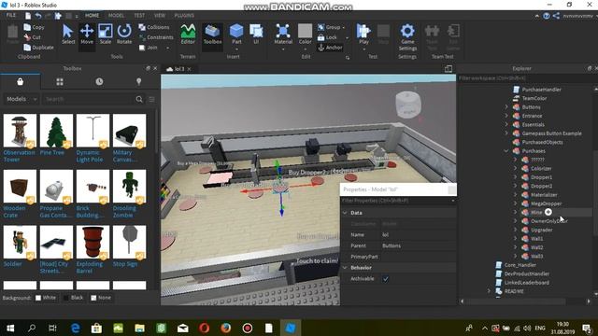Viewport: 598px width, 336px height.
Task: Expand the Buttons model in Explorer
Action: click(506, 107)
